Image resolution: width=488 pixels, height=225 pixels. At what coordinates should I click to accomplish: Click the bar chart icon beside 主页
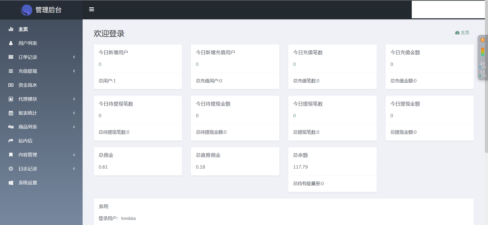(x=11, y=29)
